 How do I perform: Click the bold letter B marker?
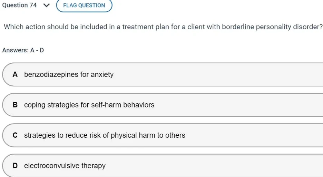[x=15, y=105]
